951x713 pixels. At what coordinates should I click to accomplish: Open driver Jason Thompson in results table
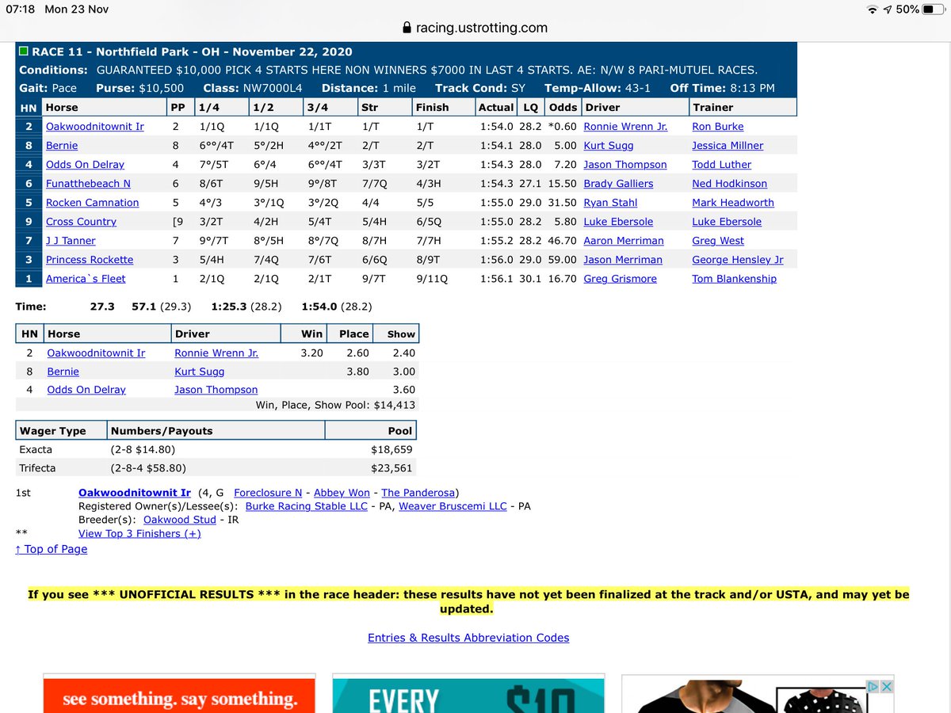pos(625,165)
